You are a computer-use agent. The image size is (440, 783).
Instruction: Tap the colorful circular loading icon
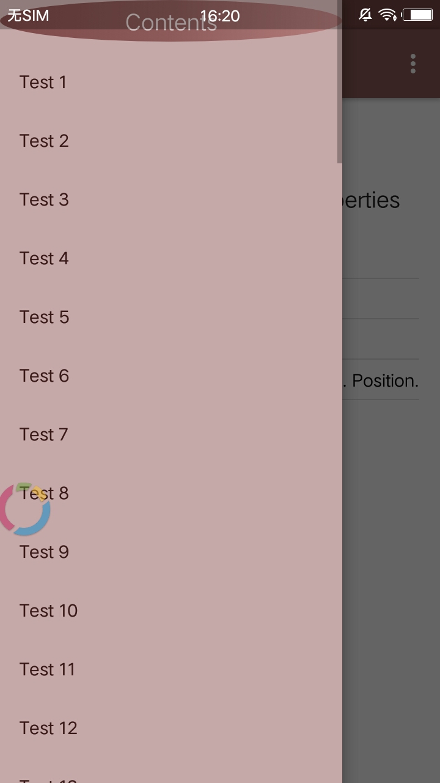pos(24,509)
